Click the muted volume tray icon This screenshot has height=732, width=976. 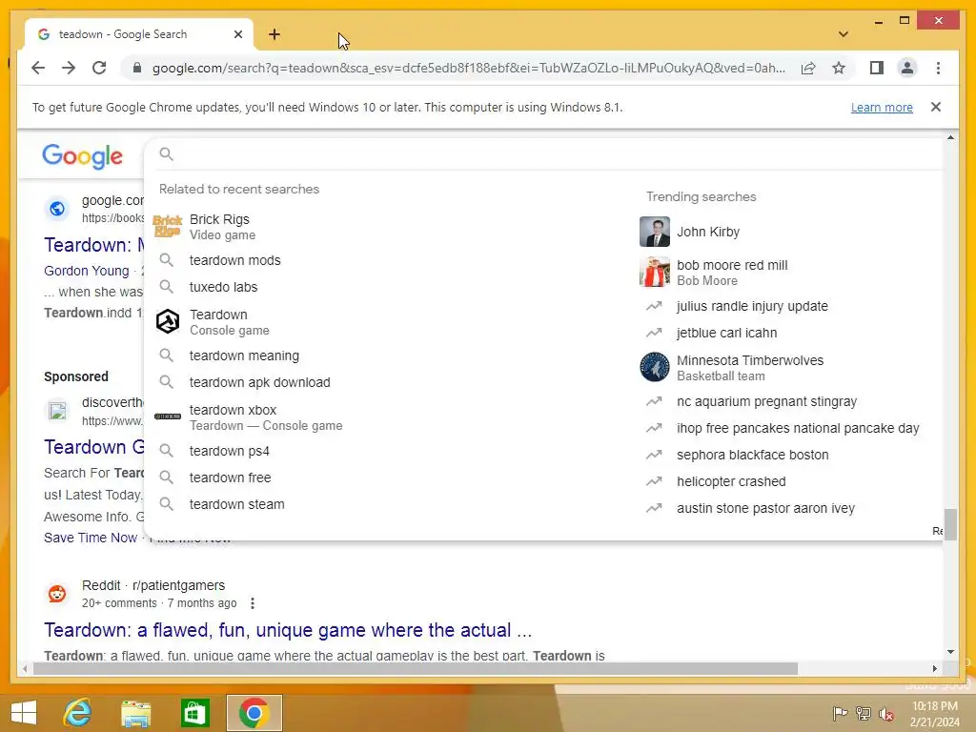coord(886,713)
